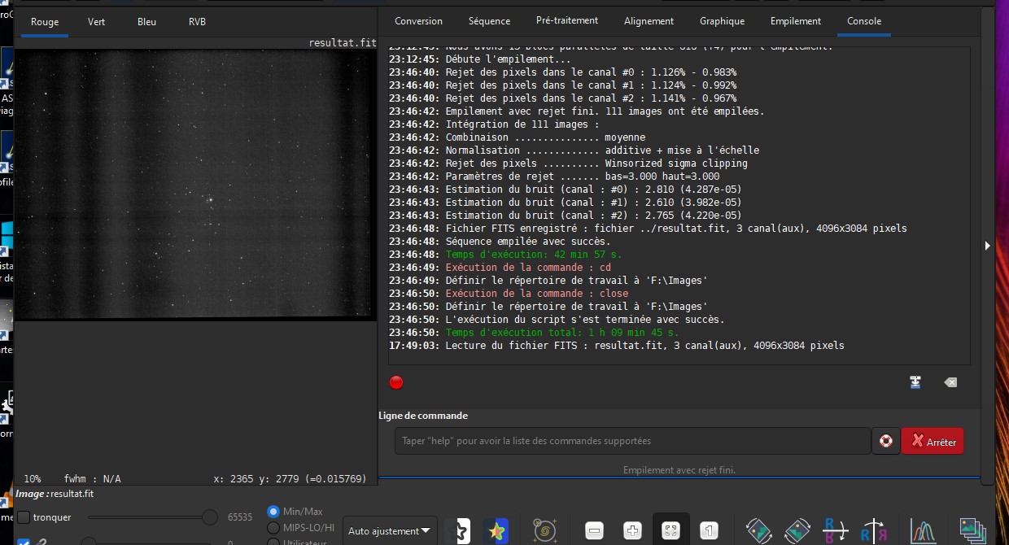
Task: Open the Empilement tab
Action: point(796,21)
